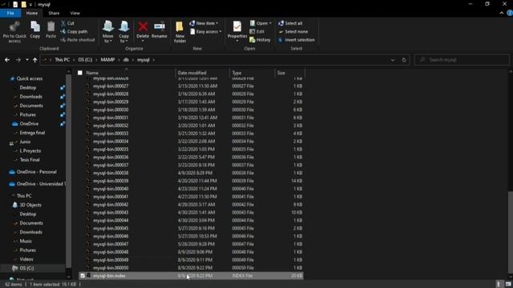Tick the select-all checkbox in column header
The width and height of the screenshot is (513, 288).
(80, 73)
